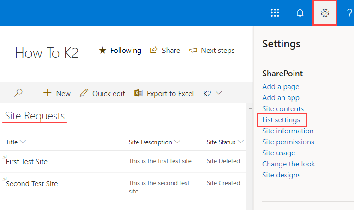Open List settings
Viewport: 354px width, 210px height.
click(x=281, y=120)
